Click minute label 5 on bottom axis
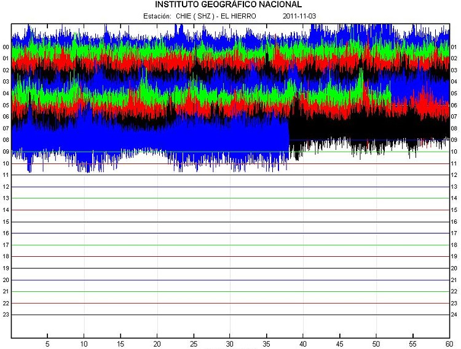Viewport: 461px width, 349px height. pyautogui.click(x=47, y=343)
